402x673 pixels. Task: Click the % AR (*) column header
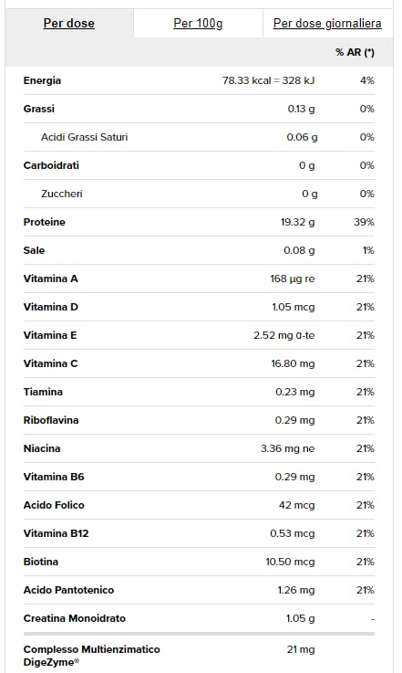coord(355,52)
